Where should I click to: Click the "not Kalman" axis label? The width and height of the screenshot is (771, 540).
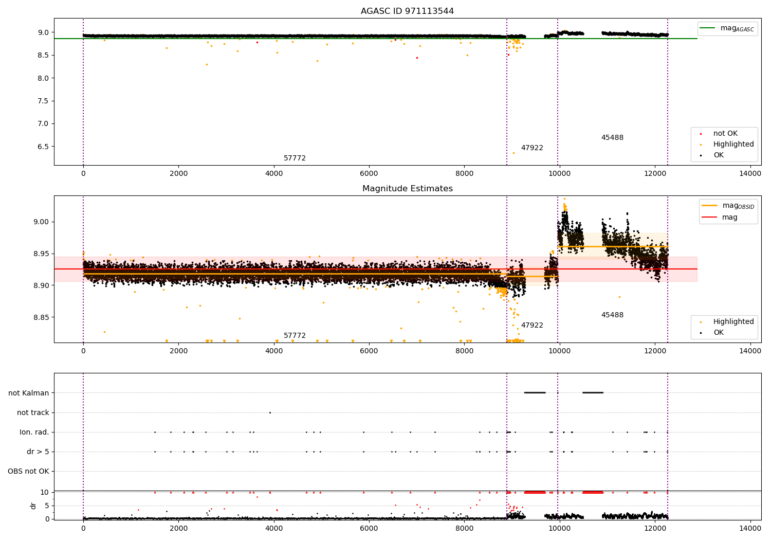(x=29, y=393)
